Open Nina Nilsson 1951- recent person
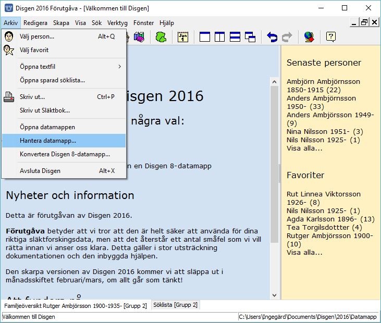The image size is (381, 323). pyautogui.click(x=325, y=132)
